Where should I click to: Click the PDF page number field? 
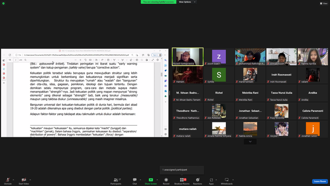coord(15,60)
